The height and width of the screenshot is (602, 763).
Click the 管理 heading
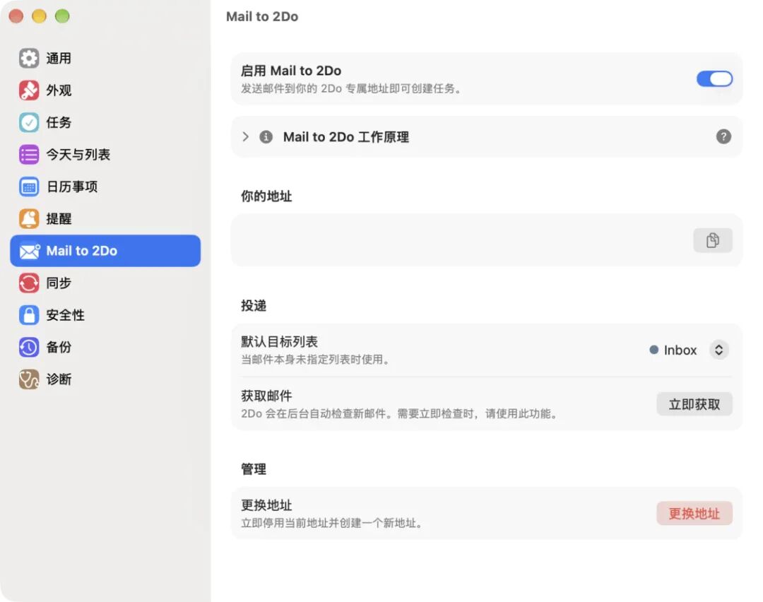point(254,469)
